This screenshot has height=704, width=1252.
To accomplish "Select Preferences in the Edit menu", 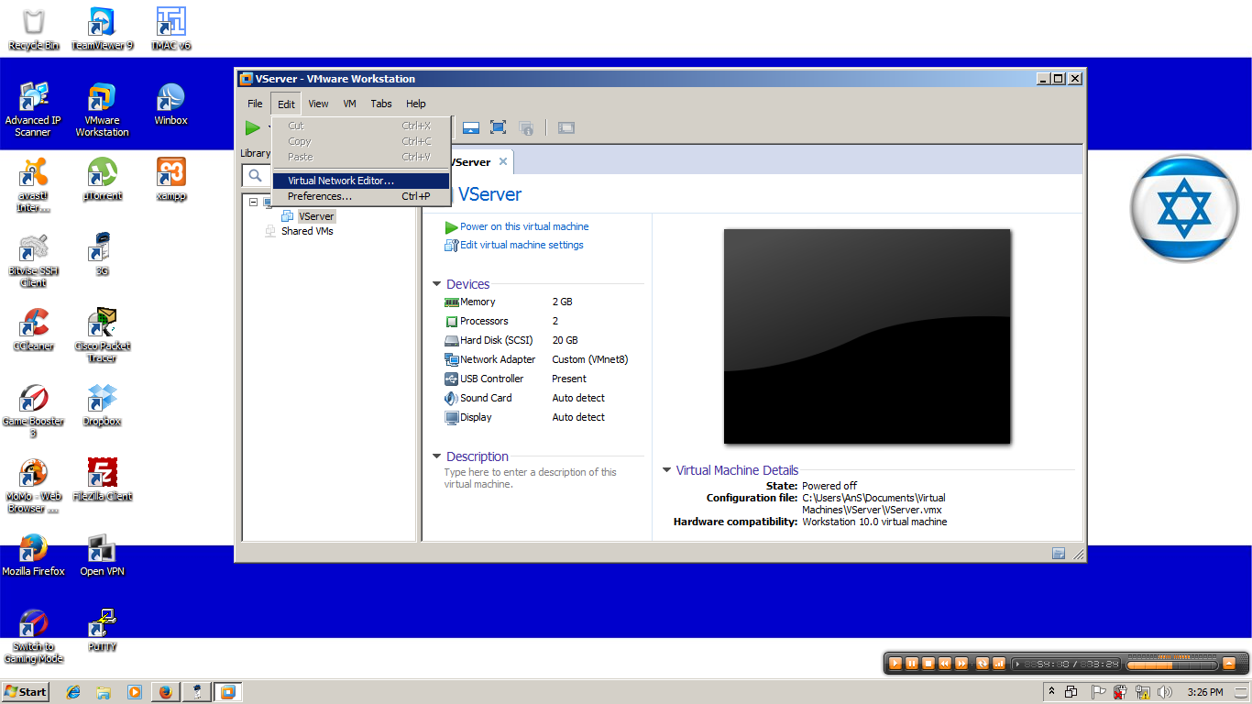I will pyautogui.click(x=361, y=196).
